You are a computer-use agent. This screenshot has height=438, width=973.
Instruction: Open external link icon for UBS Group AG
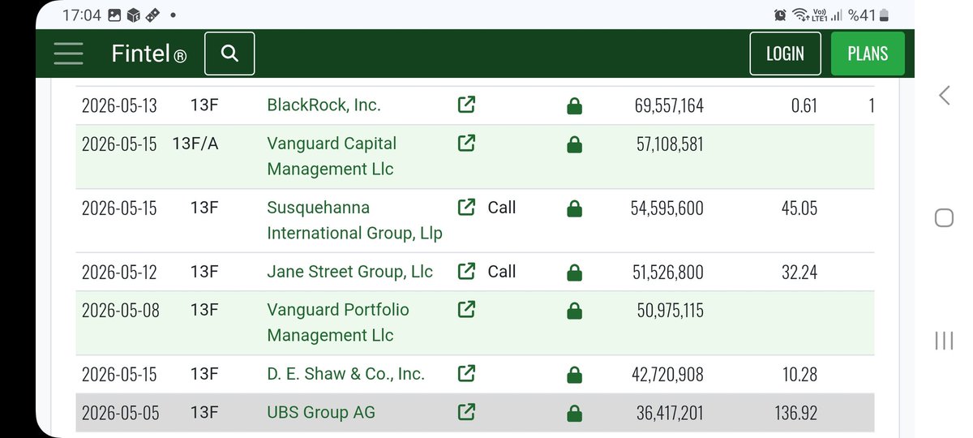466,413
